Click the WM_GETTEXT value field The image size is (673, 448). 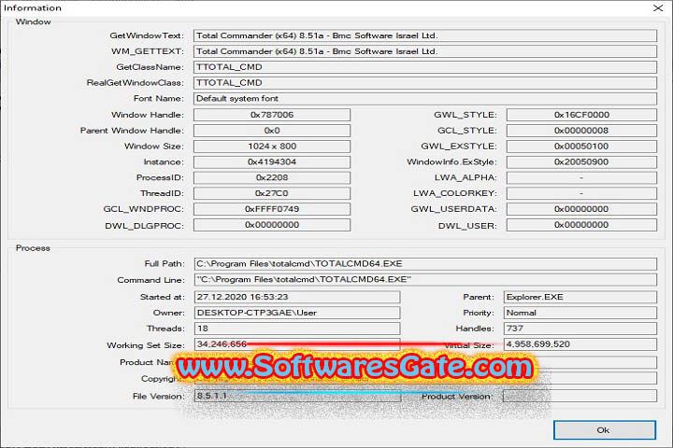coord(425,51)
